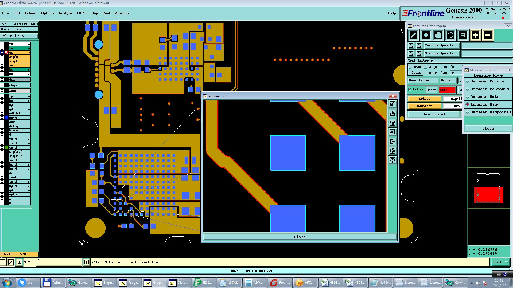The width and height of the screenshot is (513, 288).
Task: Click the negative polarity minus icon
Action: point(488,35)
